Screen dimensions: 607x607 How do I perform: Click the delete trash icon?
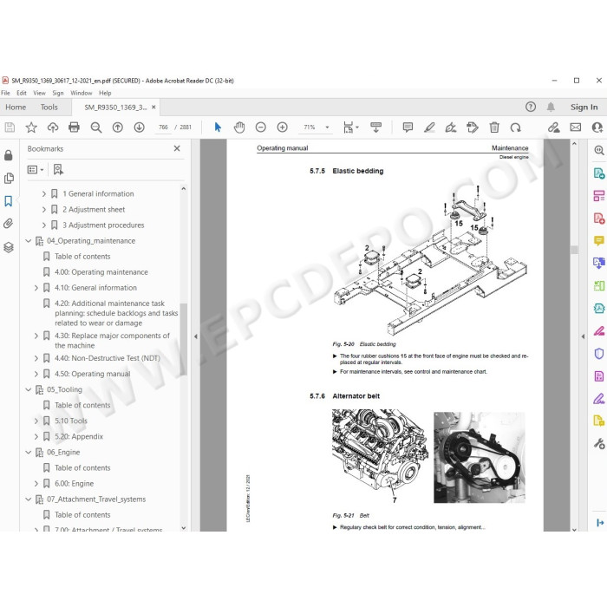[x=494, y=127]
